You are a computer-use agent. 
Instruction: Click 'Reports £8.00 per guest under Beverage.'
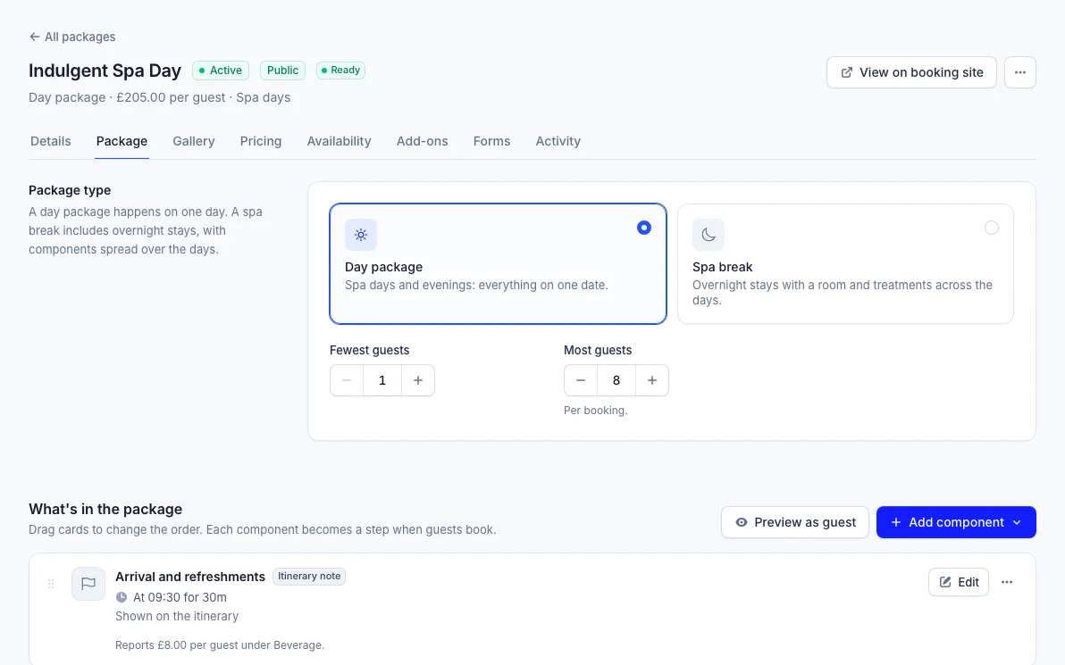(x=220, y=645)
